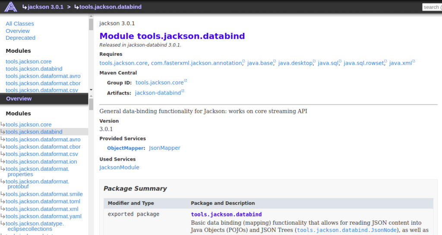Click the dark Overview bar in sidebar
The image size is (442, 235).
tap(44, 99)
